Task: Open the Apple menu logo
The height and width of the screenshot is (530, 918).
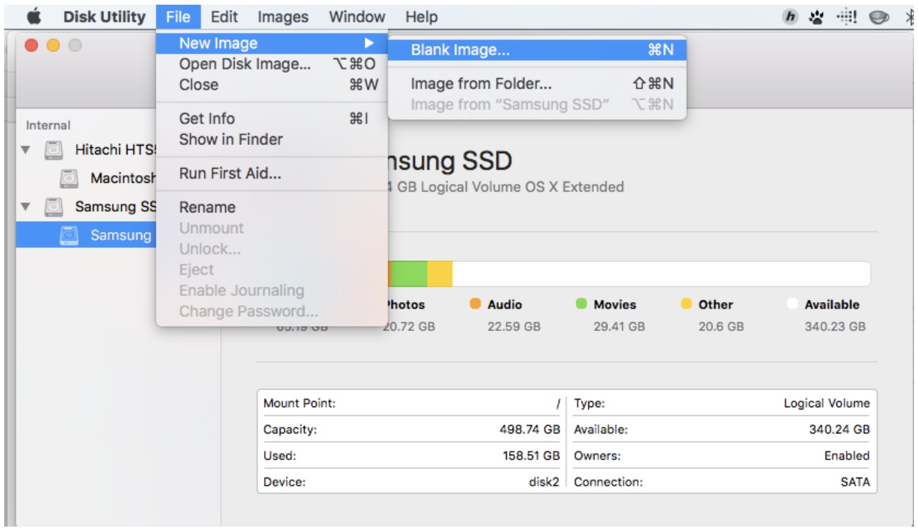Action: click(x=33, y=17)
